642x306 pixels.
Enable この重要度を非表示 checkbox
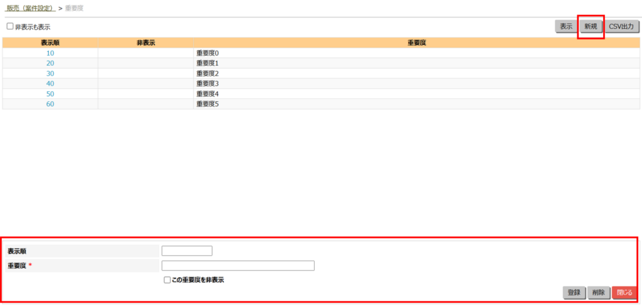coord(167,280)
